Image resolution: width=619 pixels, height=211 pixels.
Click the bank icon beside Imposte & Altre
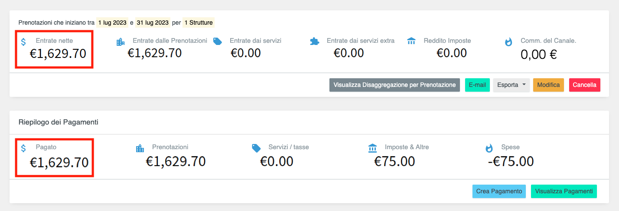coord(372,148)
